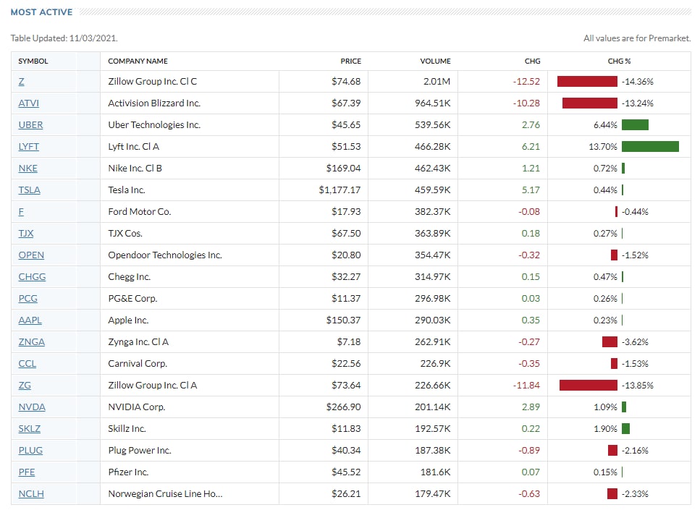Select Apple Inc. company name
Screen dimensions: 700x510
pos(128,320)
